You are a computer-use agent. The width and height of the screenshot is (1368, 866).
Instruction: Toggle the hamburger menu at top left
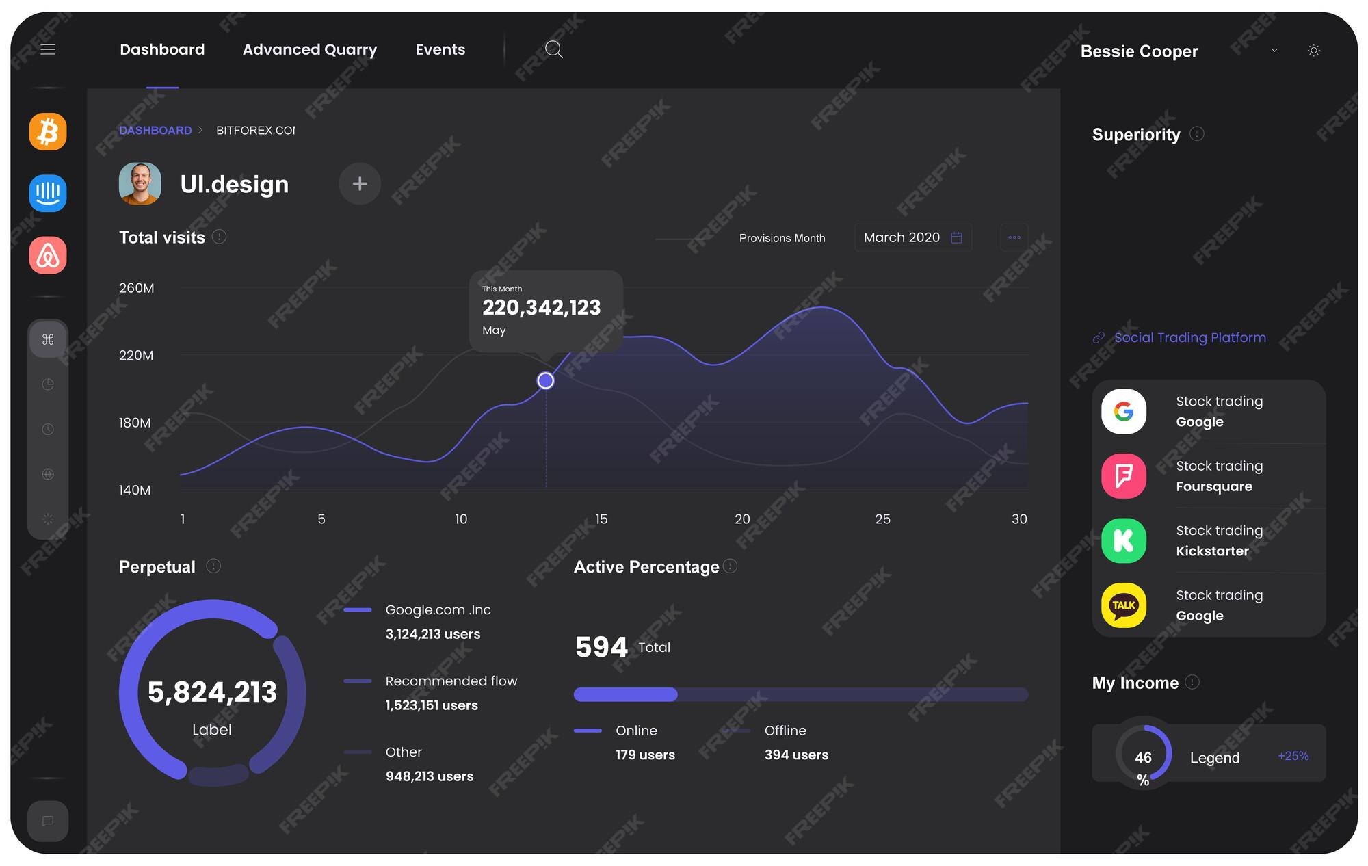[x=48, y=49]
